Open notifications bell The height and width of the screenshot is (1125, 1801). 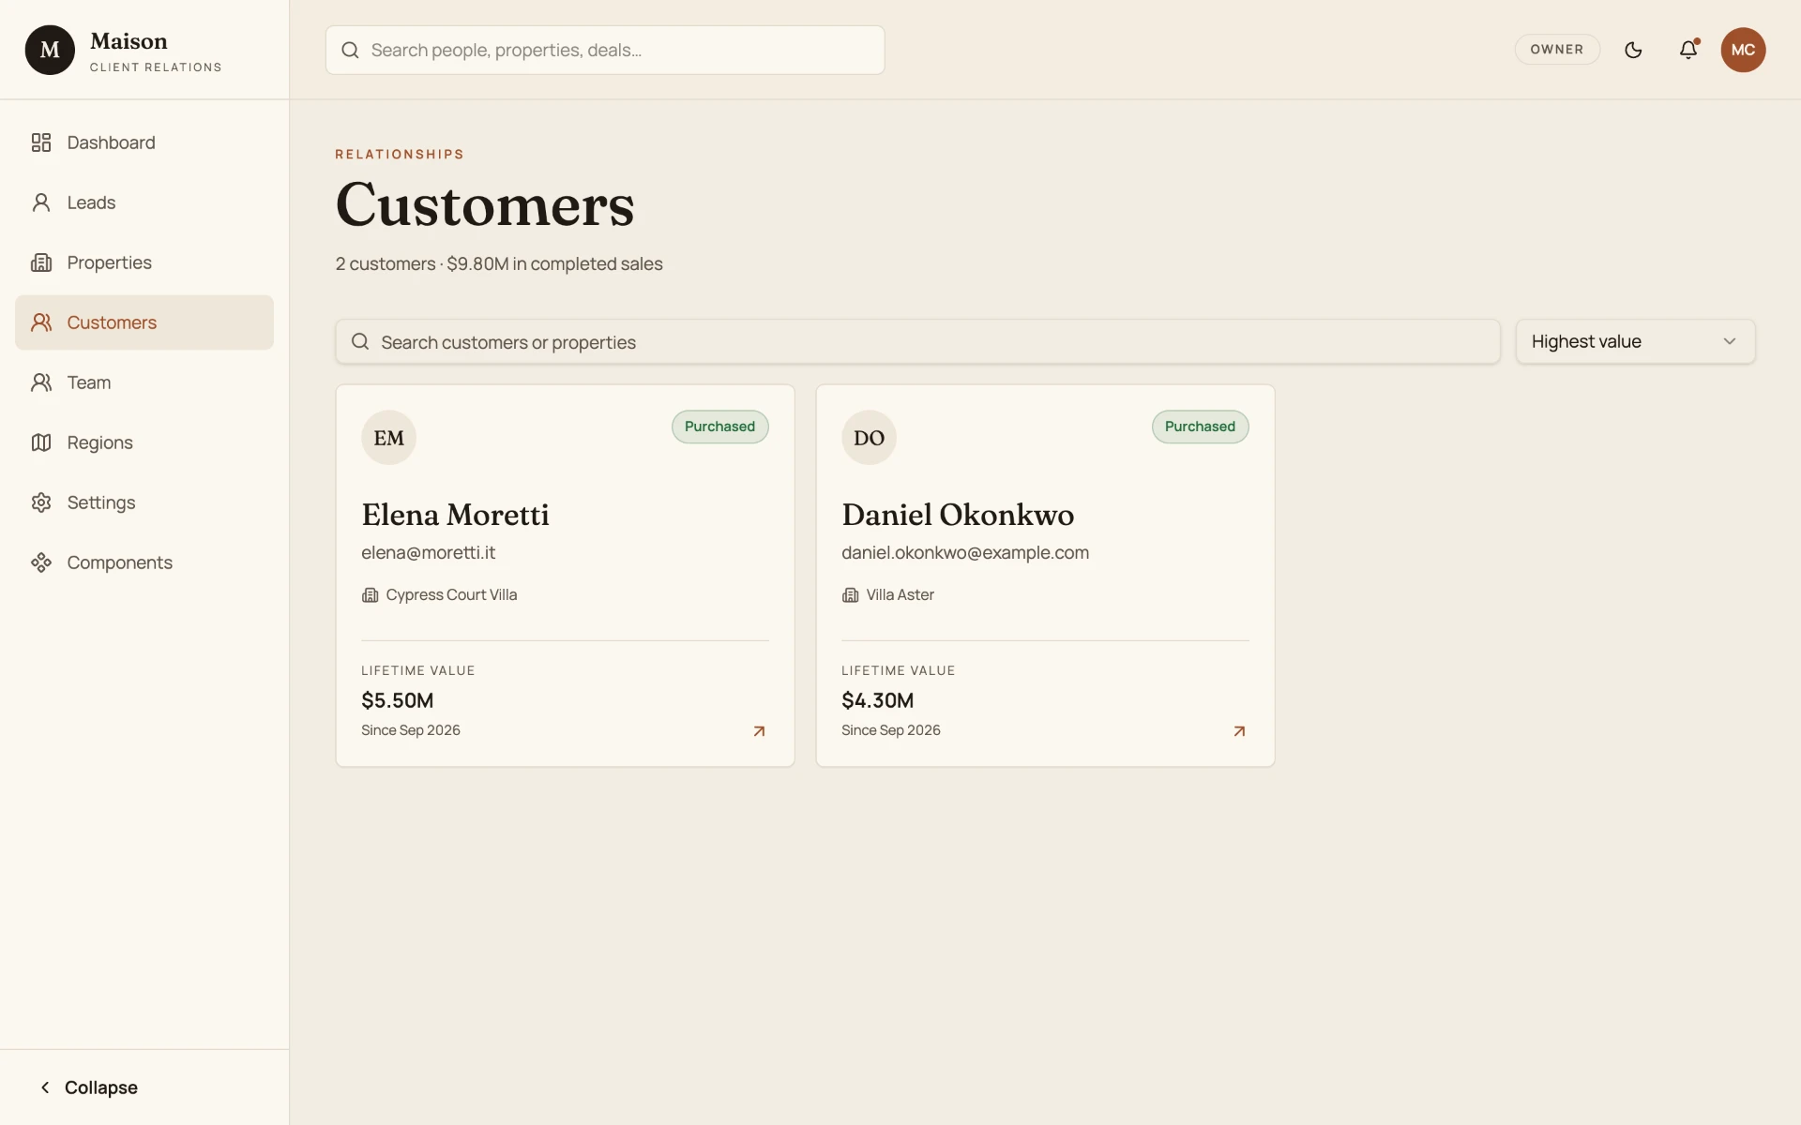[1688, 50]
